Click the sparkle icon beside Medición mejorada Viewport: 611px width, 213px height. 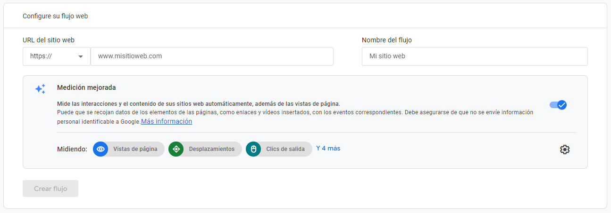pyautogui.click(x=41, y=89)
